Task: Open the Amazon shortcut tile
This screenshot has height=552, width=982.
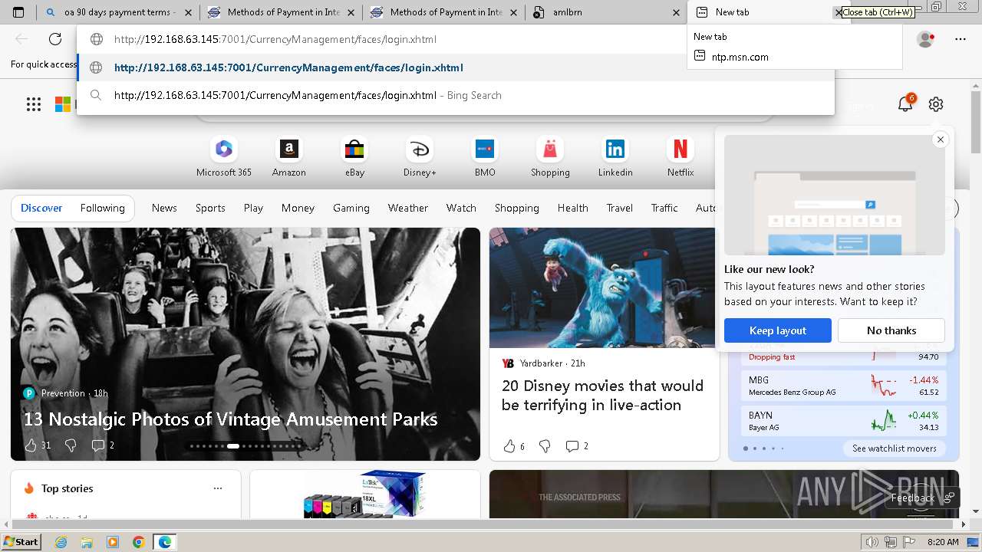Action: pos(289,157)
